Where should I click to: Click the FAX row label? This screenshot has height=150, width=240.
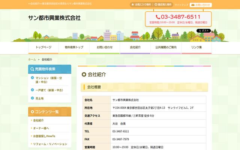[87, 139]
